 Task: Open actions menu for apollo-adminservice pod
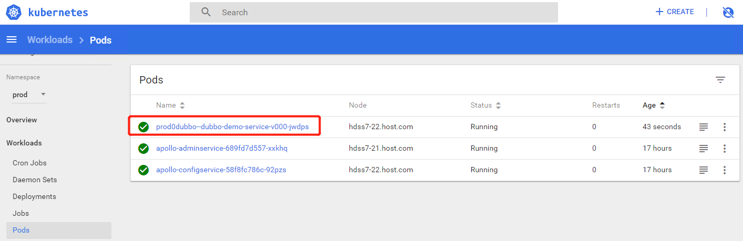[x=725, y=149]
